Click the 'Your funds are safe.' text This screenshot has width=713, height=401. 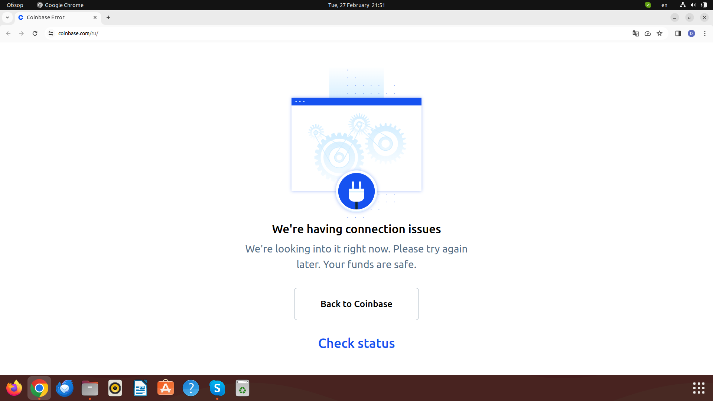tap(370, 264)
